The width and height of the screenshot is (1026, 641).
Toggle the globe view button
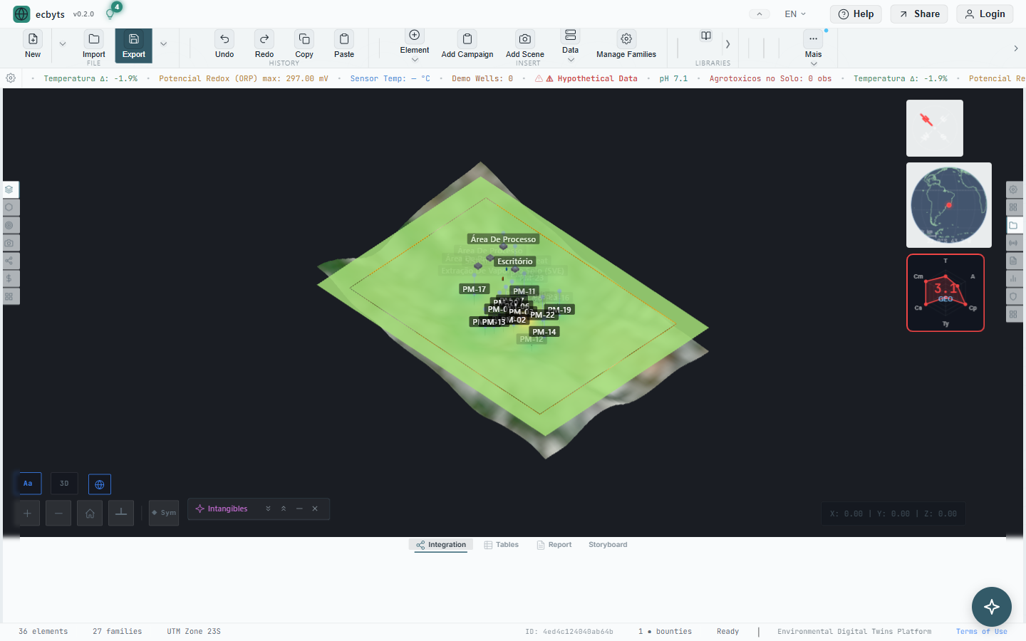100,484
